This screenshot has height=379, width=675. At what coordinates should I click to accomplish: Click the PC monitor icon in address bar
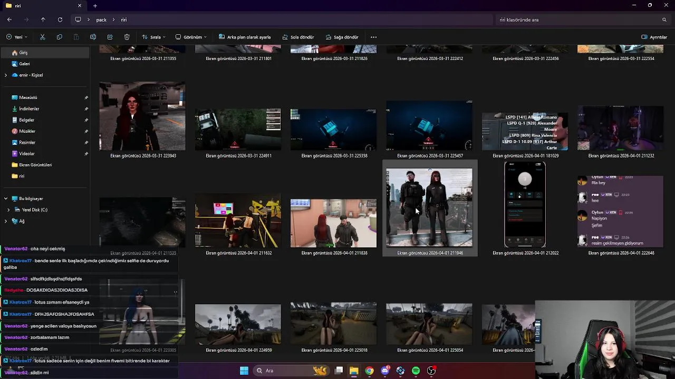[78, 19]
